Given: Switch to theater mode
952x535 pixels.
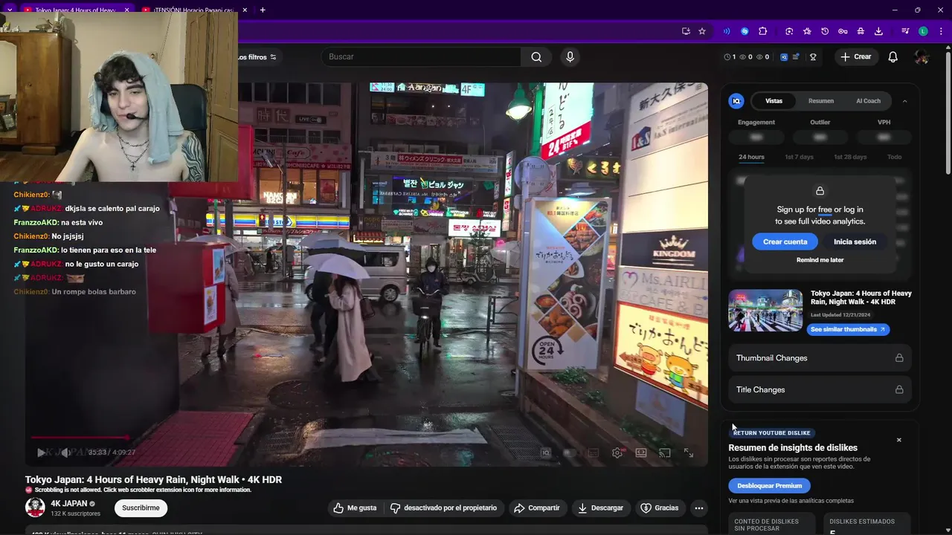Looking at the screenshot, I should 641,453.
